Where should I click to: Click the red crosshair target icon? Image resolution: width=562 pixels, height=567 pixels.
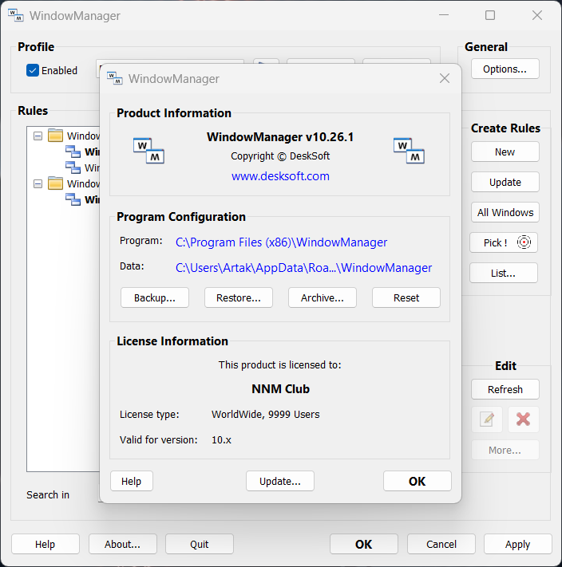[x=524, y=242]
